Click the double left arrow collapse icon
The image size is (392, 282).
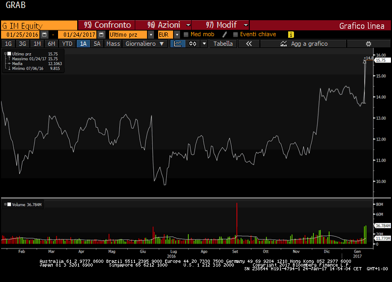pos(249,44)
